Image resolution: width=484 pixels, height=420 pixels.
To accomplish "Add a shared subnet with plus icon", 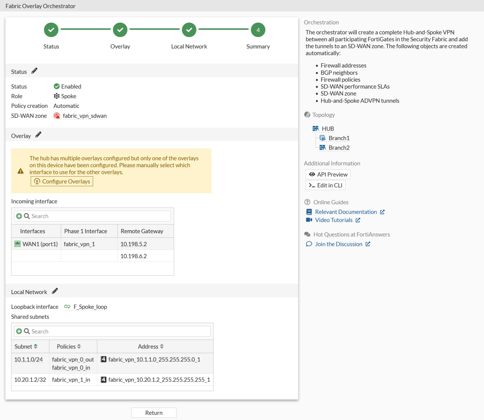I will tap(19, 331).
